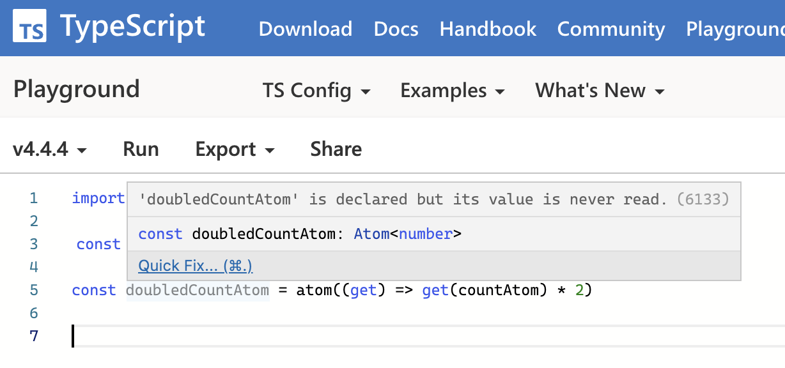Open the Community page

pos(611,29)
